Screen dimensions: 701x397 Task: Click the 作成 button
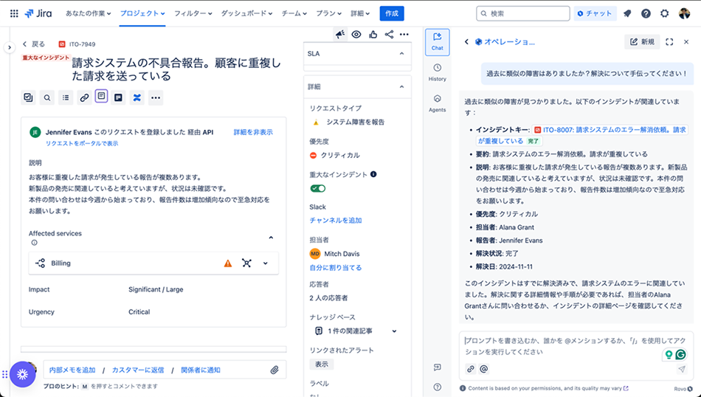[x=392, y=13]
